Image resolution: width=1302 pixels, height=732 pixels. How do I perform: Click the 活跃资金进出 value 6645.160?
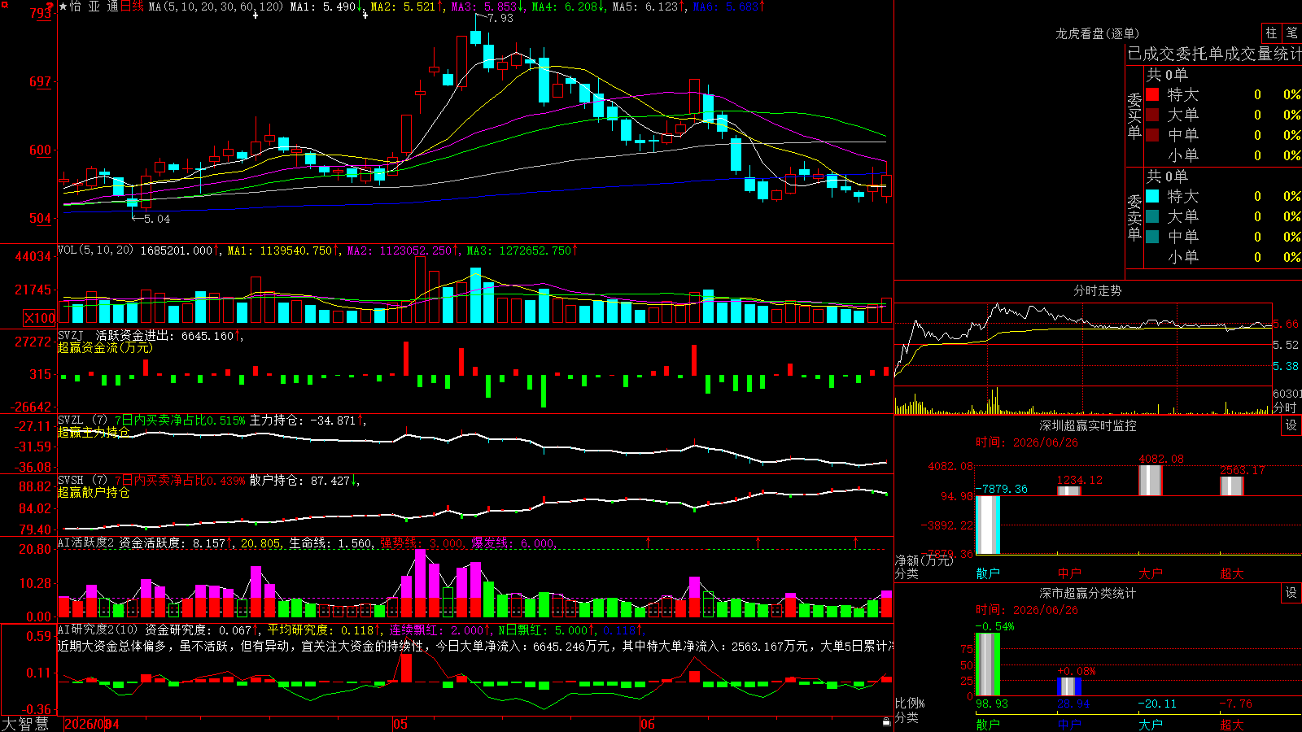(208, 335)
